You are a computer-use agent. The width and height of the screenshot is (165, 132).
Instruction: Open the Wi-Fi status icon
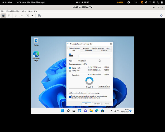coord(150,2)
